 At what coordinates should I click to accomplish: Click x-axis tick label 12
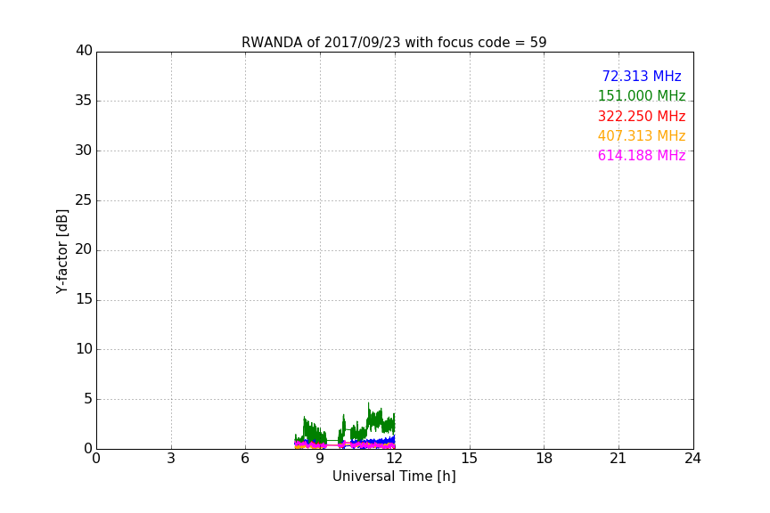pos(394,459)
